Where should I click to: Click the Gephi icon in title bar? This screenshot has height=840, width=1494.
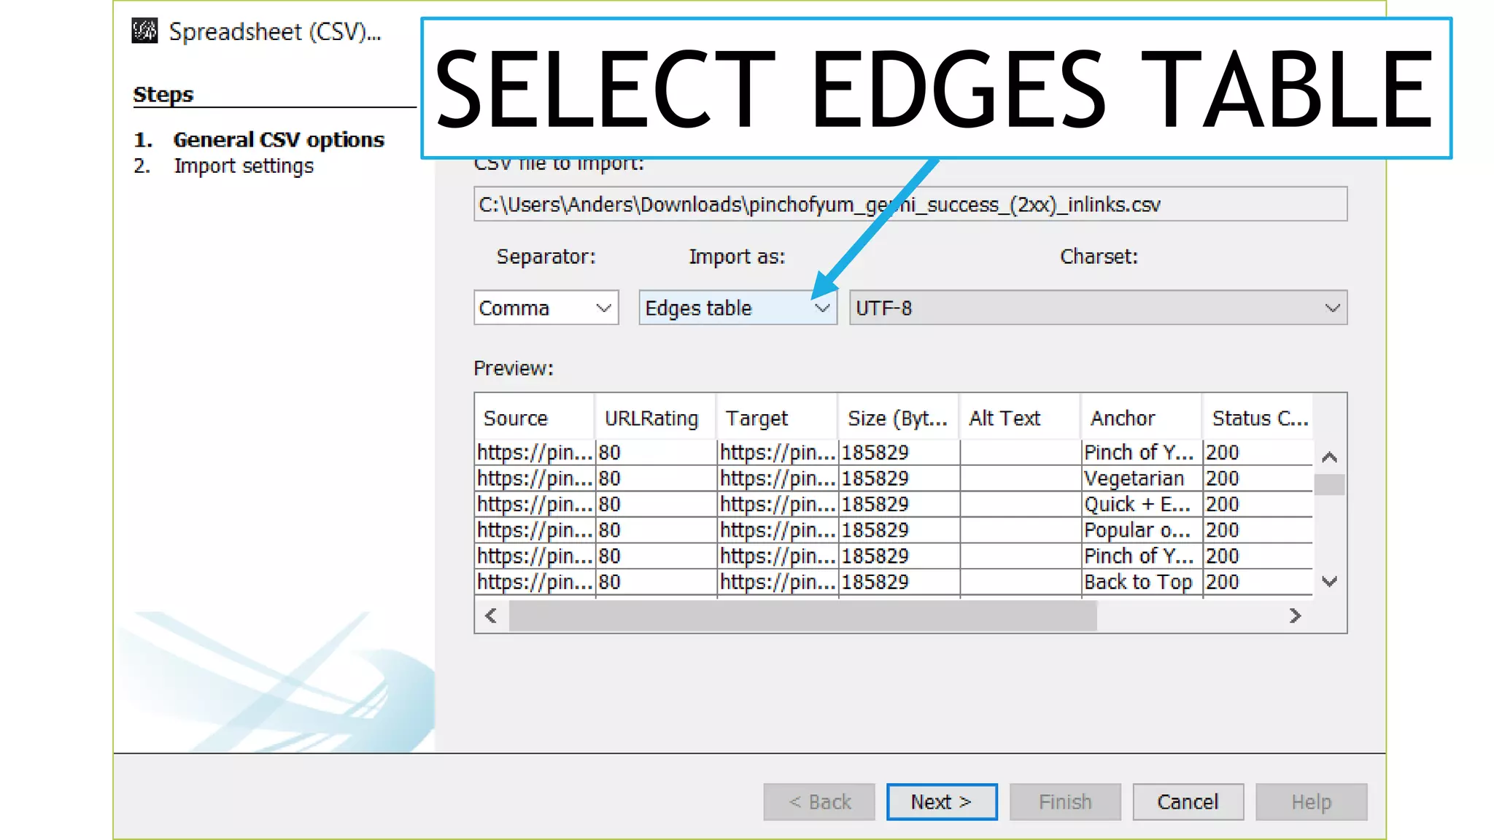[x=144, y=31]
